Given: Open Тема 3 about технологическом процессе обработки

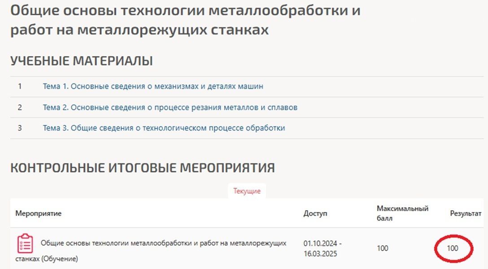Looking at the screenshot, I should tap(164, 128).
